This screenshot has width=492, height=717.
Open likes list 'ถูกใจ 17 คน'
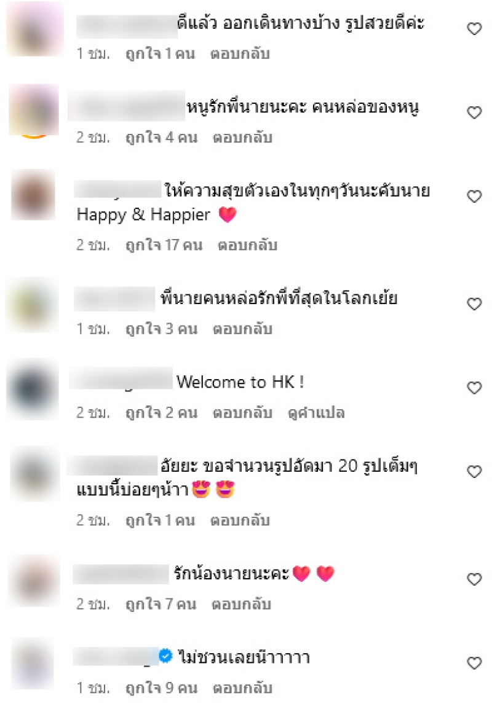point(164,245)
